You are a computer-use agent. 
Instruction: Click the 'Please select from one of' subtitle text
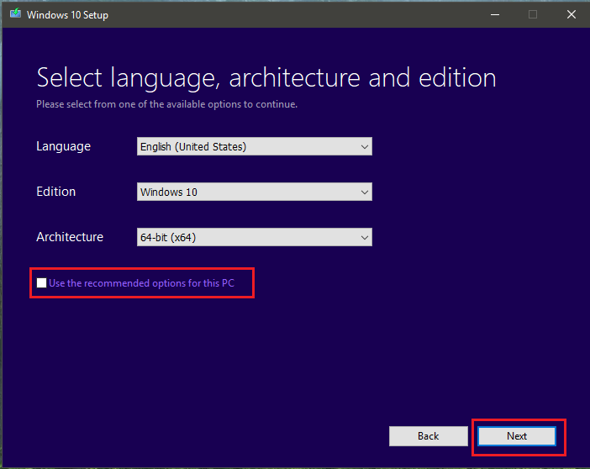[x=166, y=105]
